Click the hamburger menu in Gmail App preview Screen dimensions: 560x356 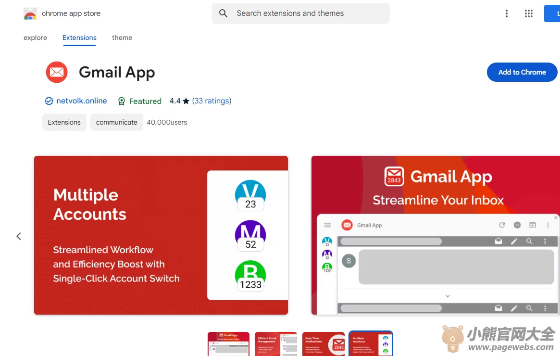click(x=327, y=225)
